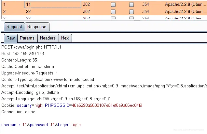Click the 302 status in row 1
The height and width of the screenshot is (134, 207).
[86, 5]
